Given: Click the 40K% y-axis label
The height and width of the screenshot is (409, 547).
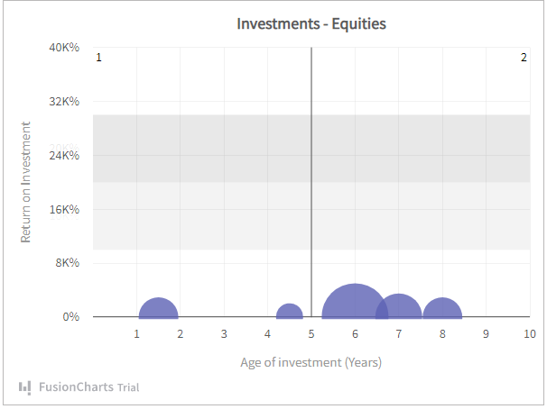Looking at the screenshot, I should [64, 47].
